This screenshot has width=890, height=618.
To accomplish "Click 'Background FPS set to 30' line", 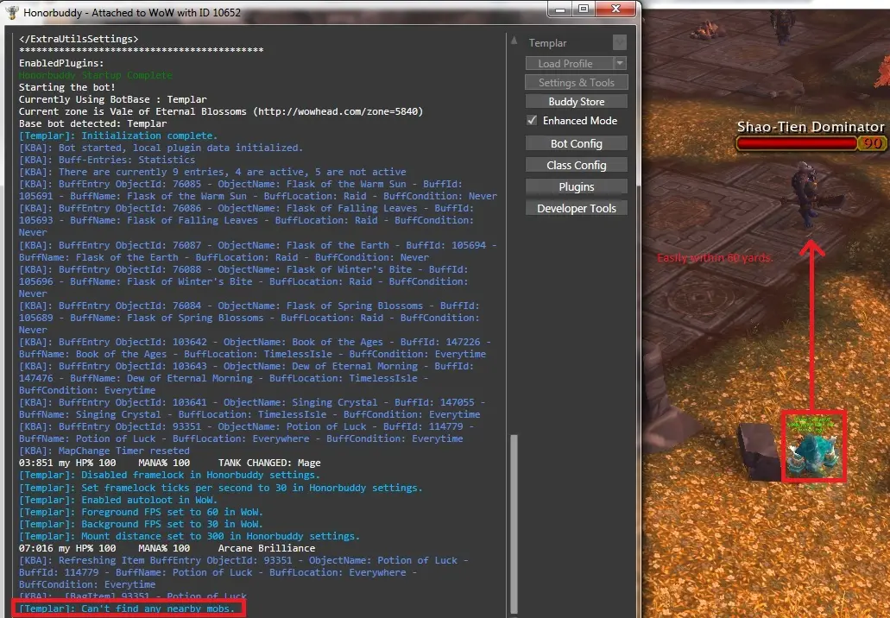I will (x=141, y=525).
